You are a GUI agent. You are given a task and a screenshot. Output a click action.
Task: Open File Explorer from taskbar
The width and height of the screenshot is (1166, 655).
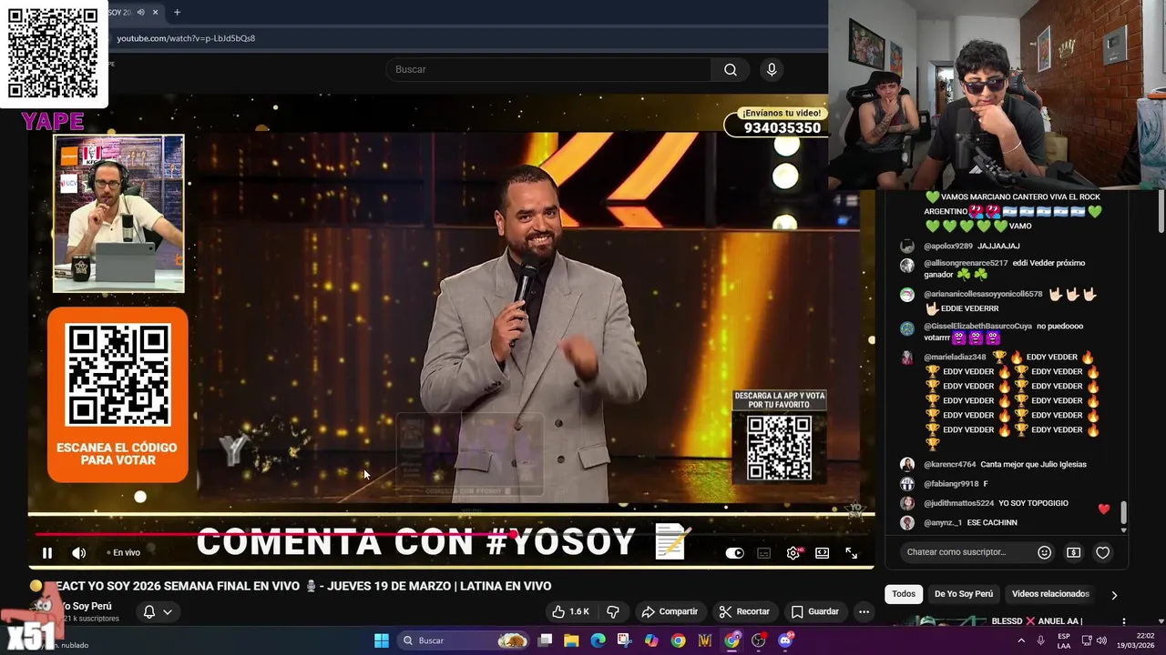coord(571,640)
